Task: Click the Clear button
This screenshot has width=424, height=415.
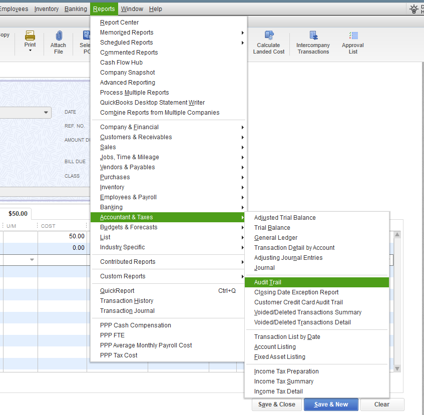Action: pyautogui.click(x=382, y=404)
